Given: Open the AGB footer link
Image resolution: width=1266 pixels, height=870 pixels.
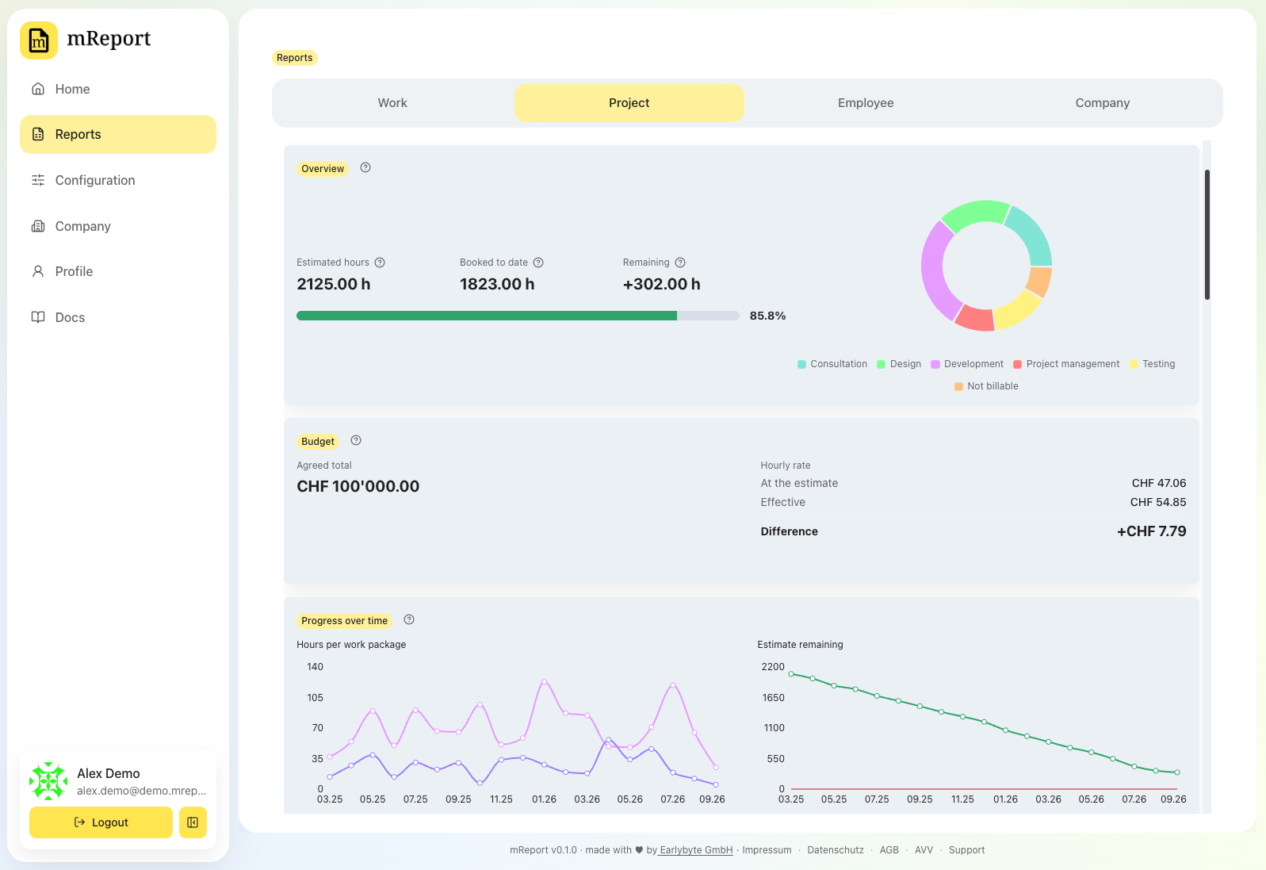Looking at the screenshot, I should click(889, 850).
